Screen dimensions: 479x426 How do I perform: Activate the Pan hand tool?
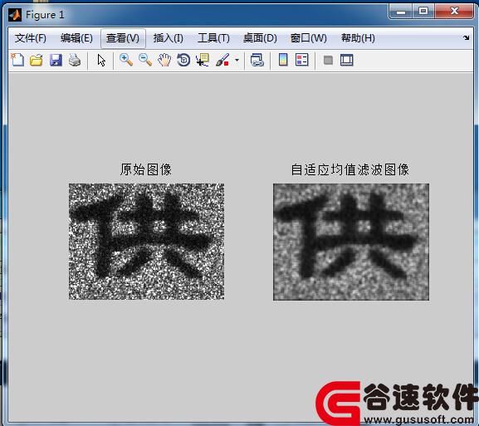click(x=164, y=60)
